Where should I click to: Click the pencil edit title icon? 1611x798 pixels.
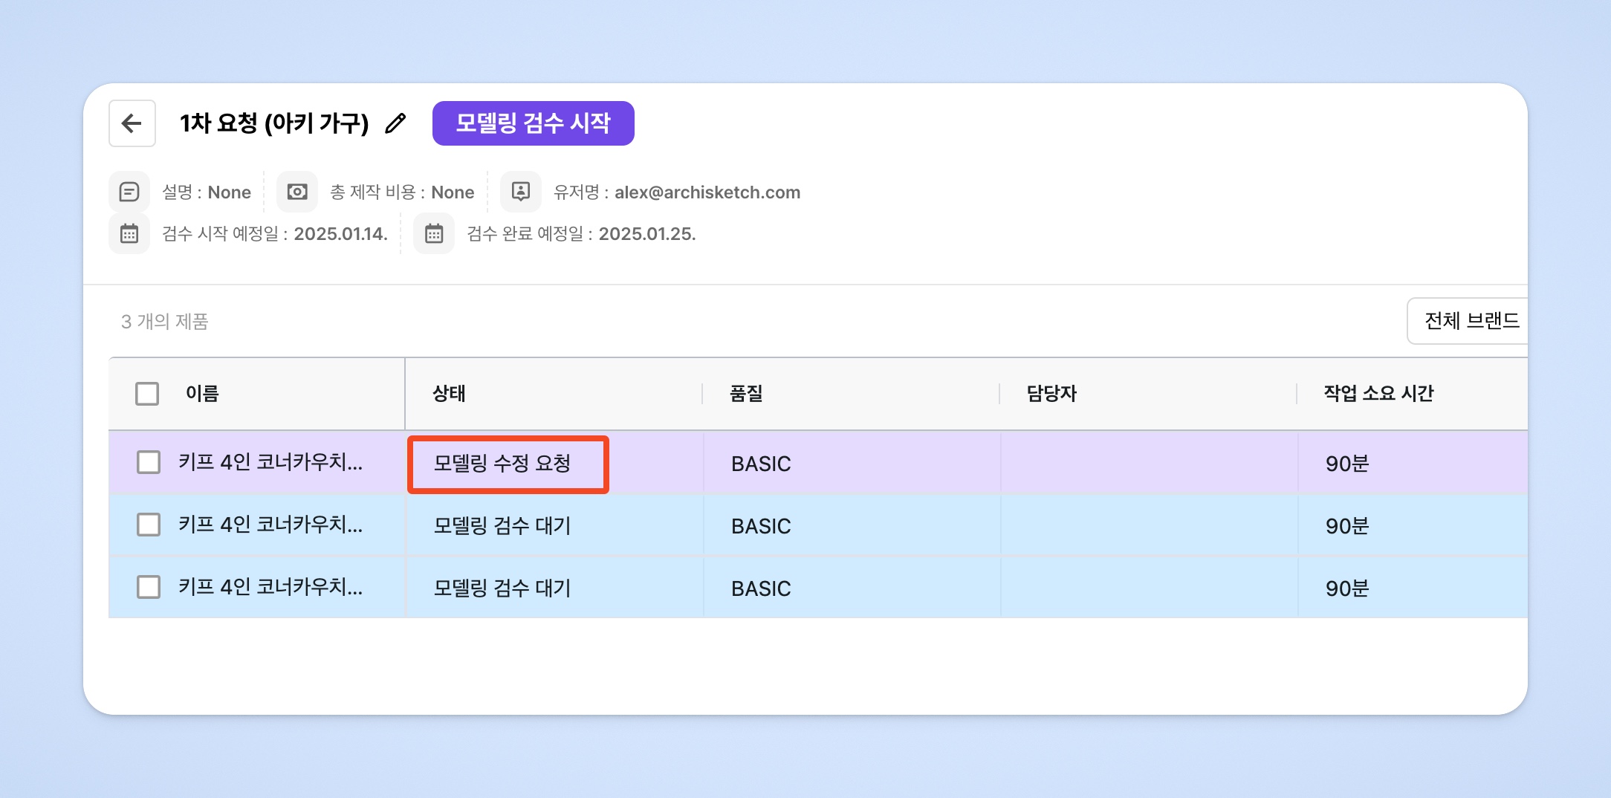point(396,123)
